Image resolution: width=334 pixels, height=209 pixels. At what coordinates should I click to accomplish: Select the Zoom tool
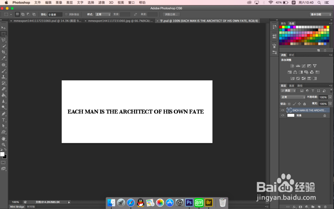pyautogui.click(x=4, y=144)
